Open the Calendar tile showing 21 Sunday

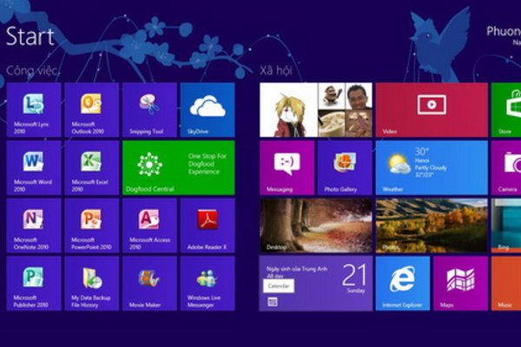[316, 284]
